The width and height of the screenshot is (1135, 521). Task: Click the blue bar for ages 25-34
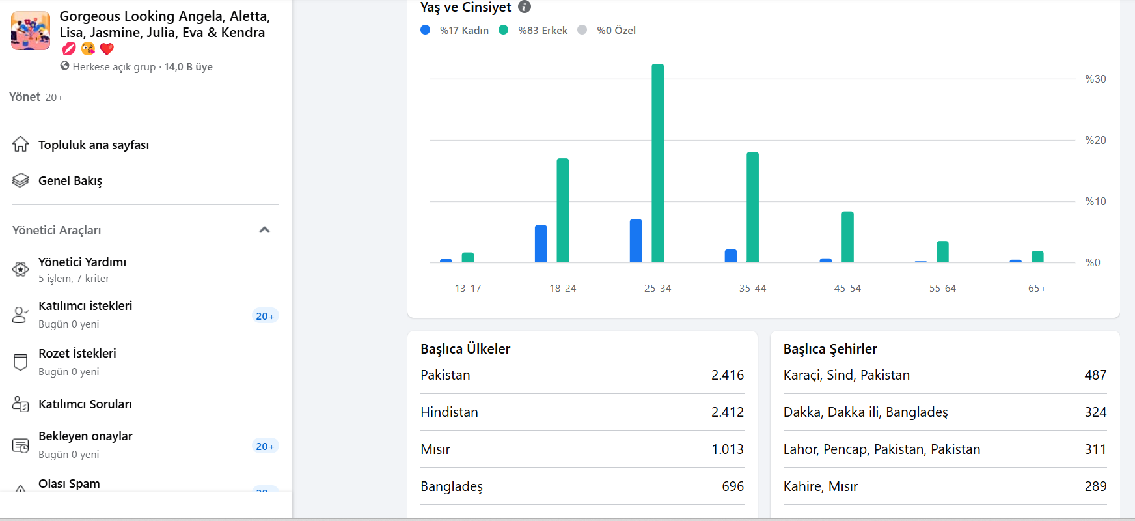coord(636,241)
